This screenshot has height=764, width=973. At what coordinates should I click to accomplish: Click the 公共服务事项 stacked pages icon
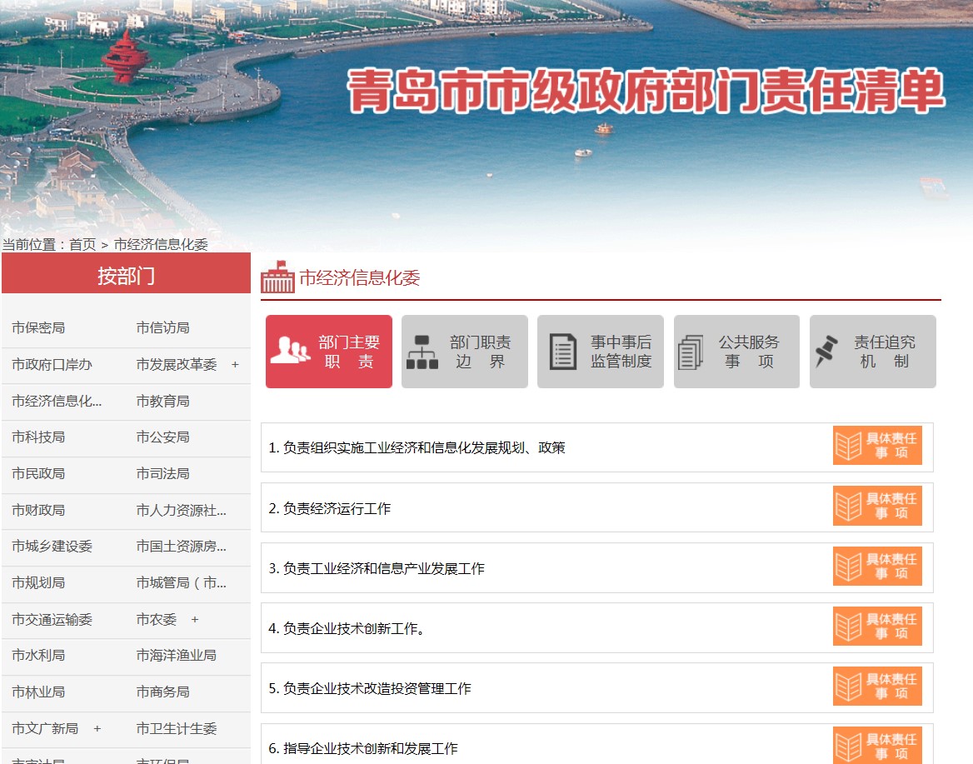(691, 352)
